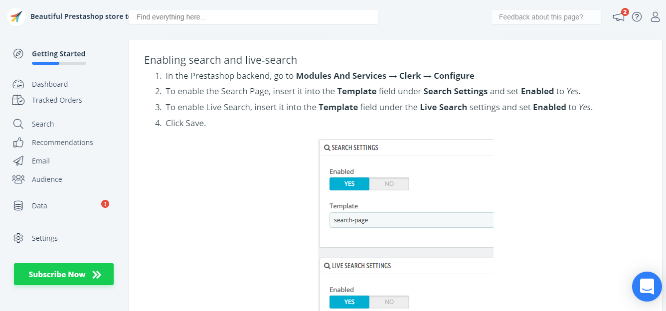Open the Audience section
Screen dimensions: 666x311
(x=47, y=179)
